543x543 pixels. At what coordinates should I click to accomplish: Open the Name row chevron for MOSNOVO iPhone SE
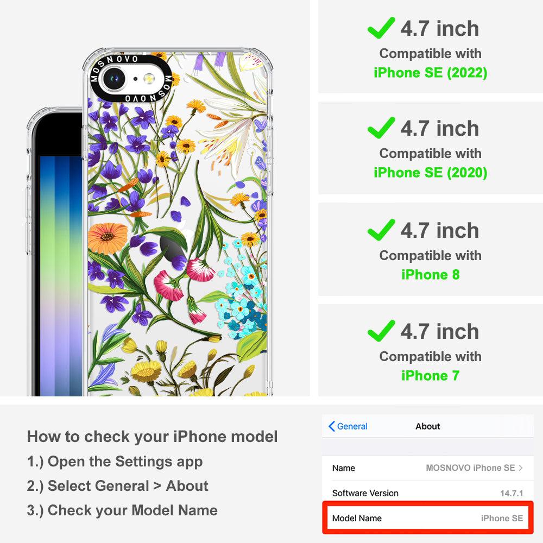pos(521,468)
